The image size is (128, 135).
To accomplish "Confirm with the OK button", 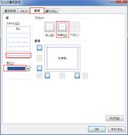I will 97,129.
